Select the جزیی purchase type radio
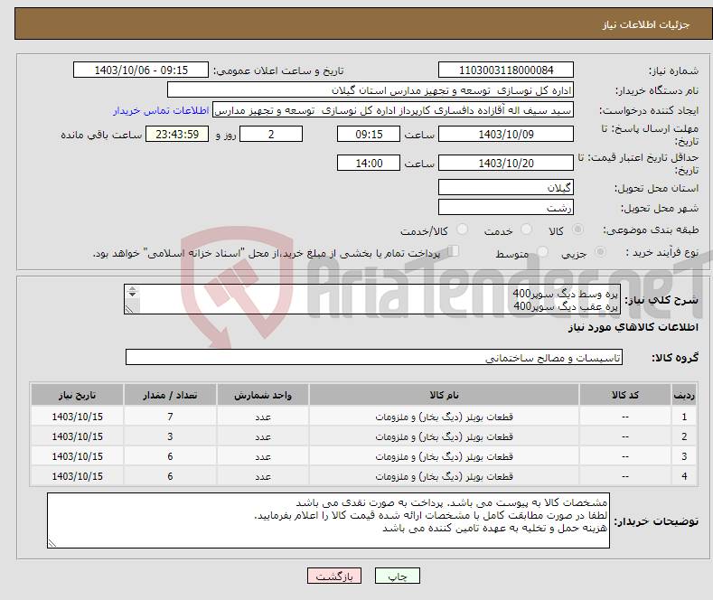 point(600,251)
